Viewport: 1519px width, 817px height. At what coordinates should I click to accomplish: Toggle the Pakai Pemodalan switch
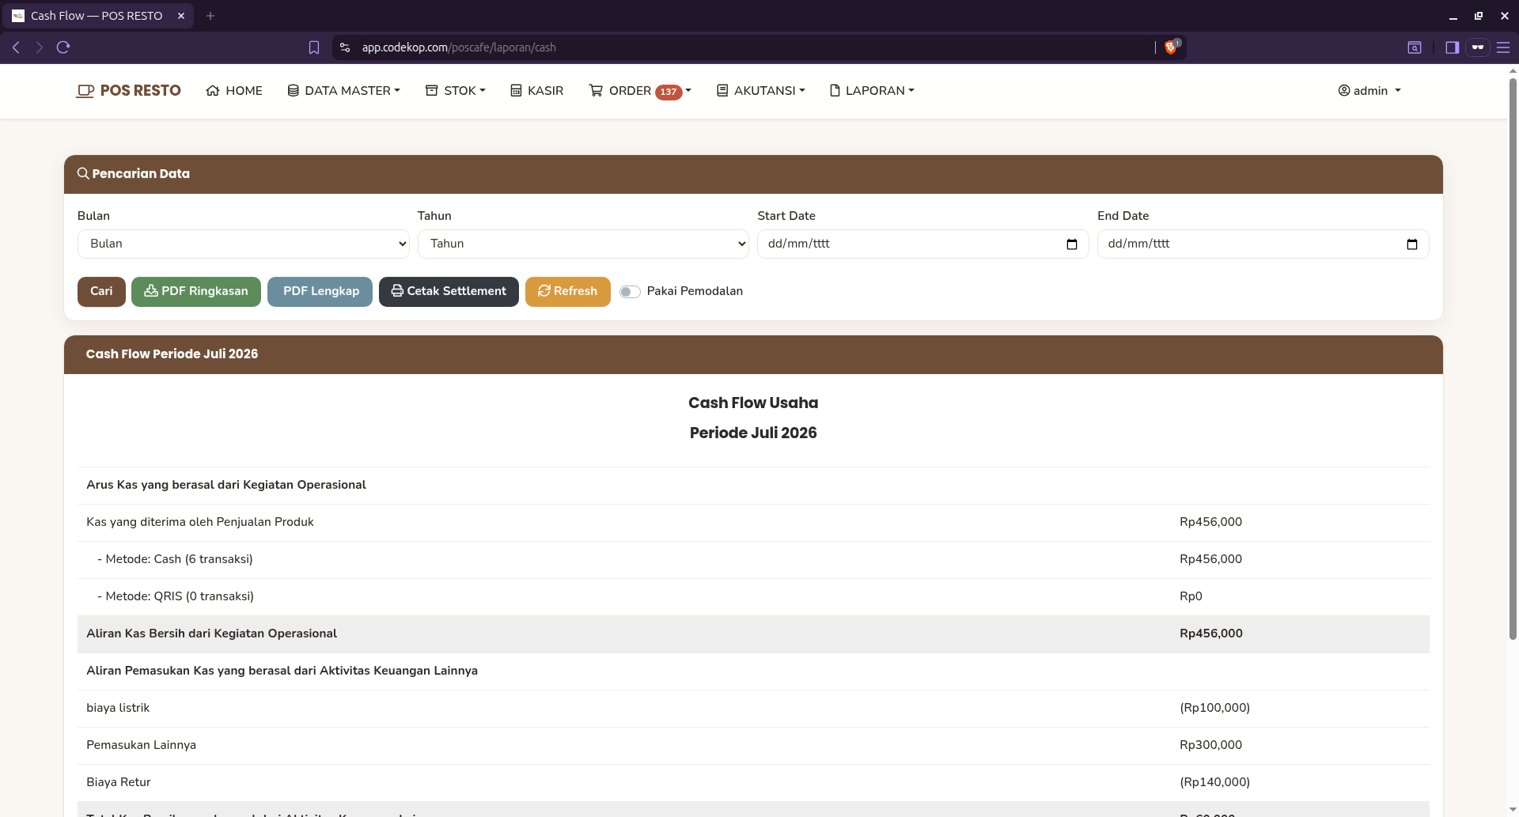click(x=630, y=292)
